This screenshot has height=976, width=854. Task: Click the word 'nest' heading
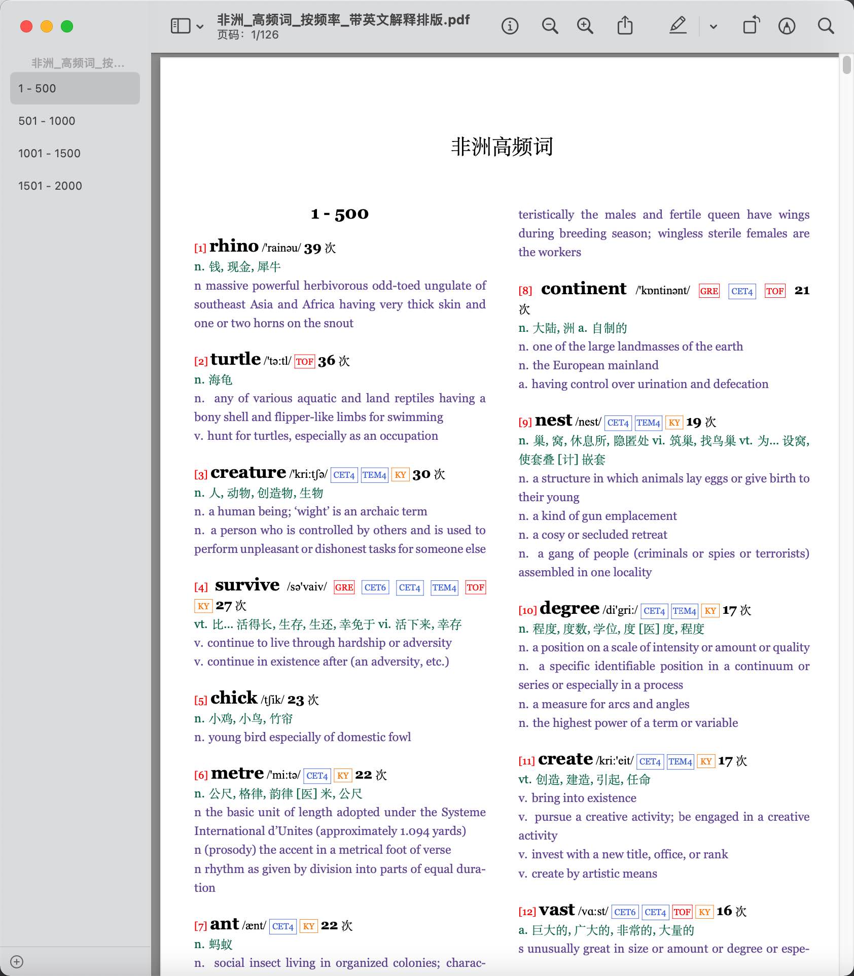click(x=553, y=420)
